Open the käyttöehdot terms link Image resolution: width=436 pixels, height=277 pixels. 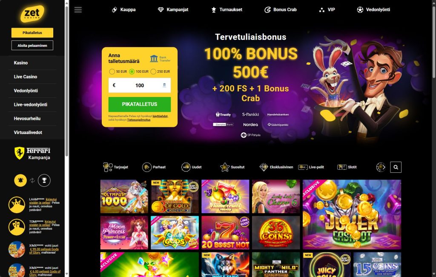160,116
